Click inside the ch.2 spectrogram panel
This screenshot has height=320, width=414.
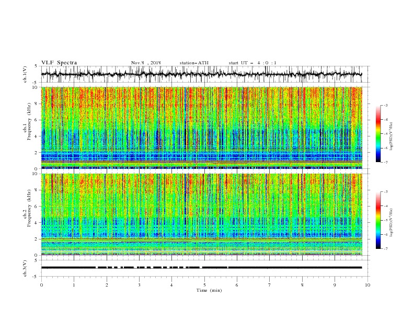click(x=201, y=214)
